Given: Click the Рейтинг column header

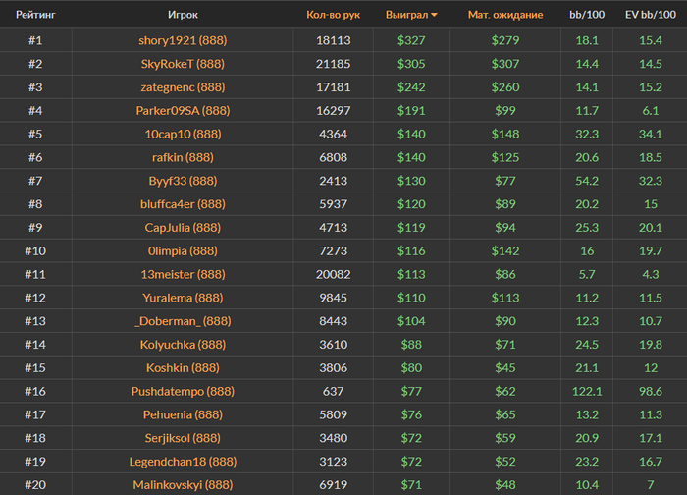Looking at the screenshot, I should pos(35,16).
